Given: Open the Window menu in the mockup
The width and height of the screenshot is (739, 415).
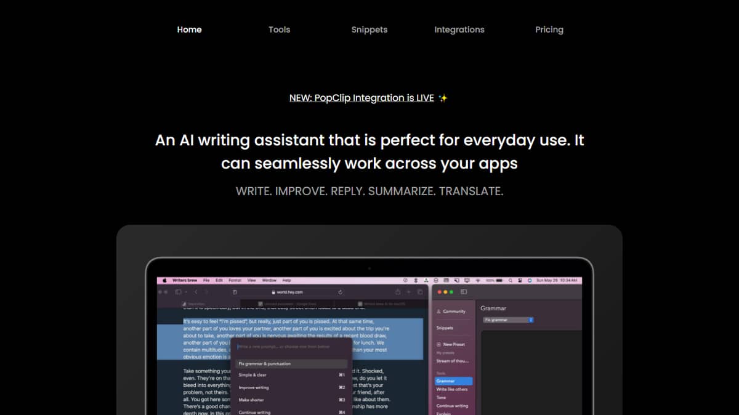Looking at the screenshot, I should [x=269, y=280].
